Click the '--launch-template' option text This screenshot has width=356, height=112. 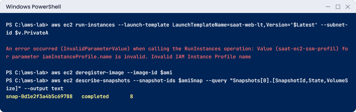click(x=144, y=25)
